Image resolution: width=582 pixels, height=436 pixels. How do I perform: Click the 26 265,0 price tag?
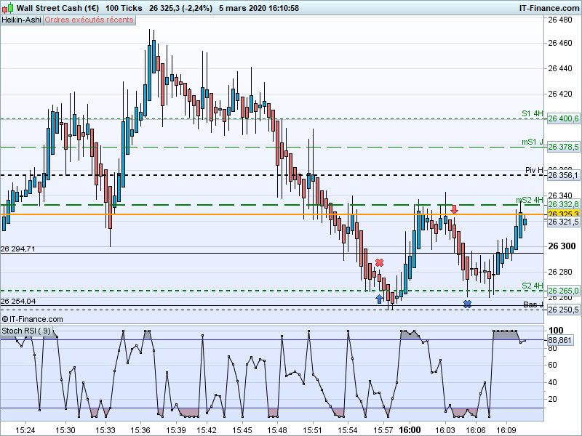563,291
